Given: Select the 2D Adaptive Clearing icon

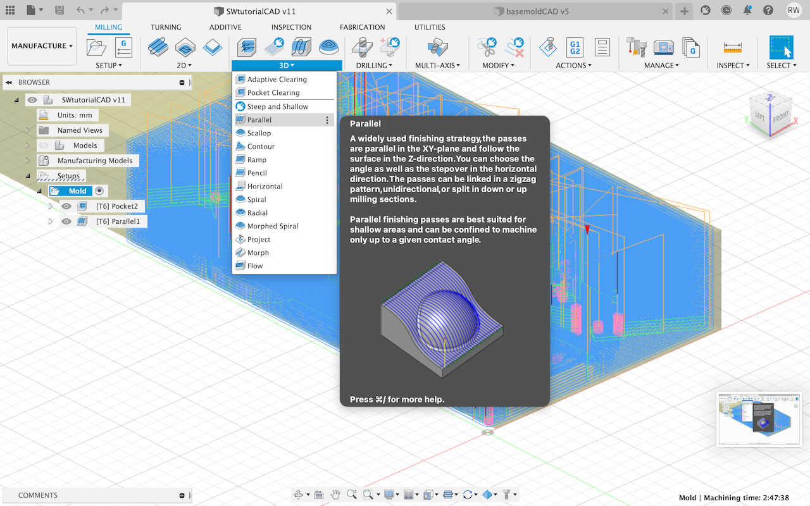Looking at the screenshot, I should 158,47.
